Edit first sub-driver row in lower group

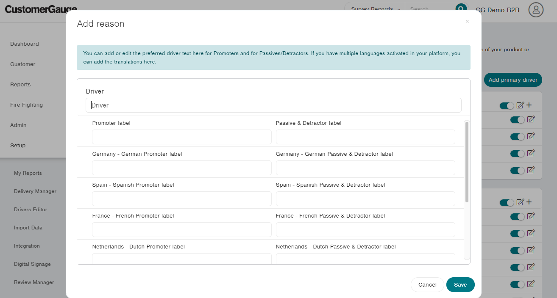coord(531,216)
